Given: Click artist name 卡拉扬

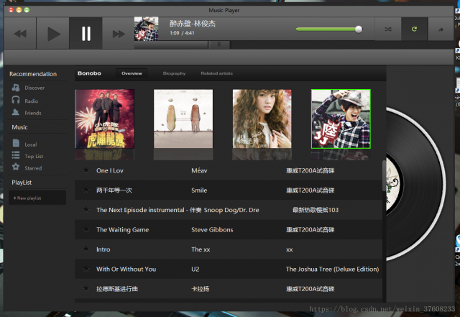Looking at the screenshot, I should coord(201,289).
